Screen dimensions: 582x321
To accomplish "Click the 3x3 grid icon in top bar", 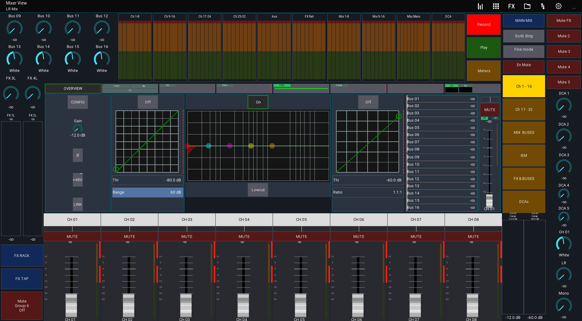I will (x=496, y=6).
